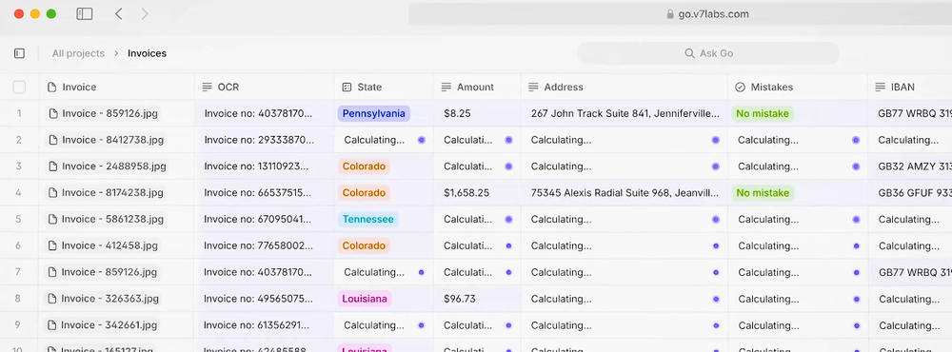Open the IBAN column header
952x352 pixels.
910,88
